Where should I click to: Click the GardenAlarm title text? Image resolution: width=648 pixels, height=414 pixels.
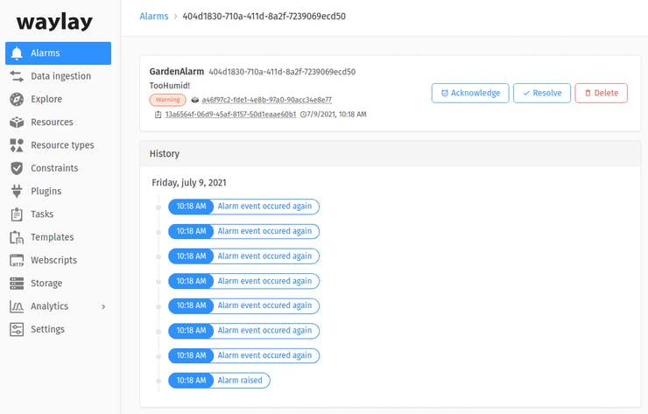pyautogui.click(x=177, y=72)
